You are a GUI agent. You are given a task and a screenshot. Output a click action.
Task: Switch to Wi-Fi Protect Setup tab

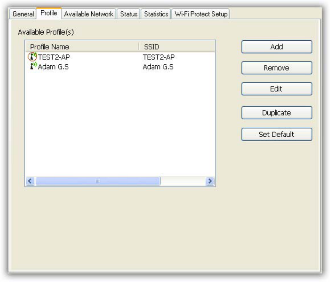click(201, 14)
